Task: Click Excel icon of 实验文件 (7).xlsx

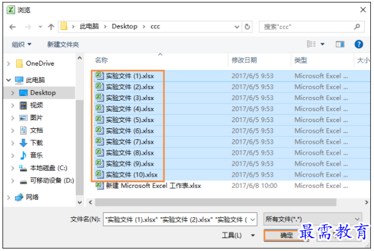Action: pyautogui.click(x=99, y=141)
